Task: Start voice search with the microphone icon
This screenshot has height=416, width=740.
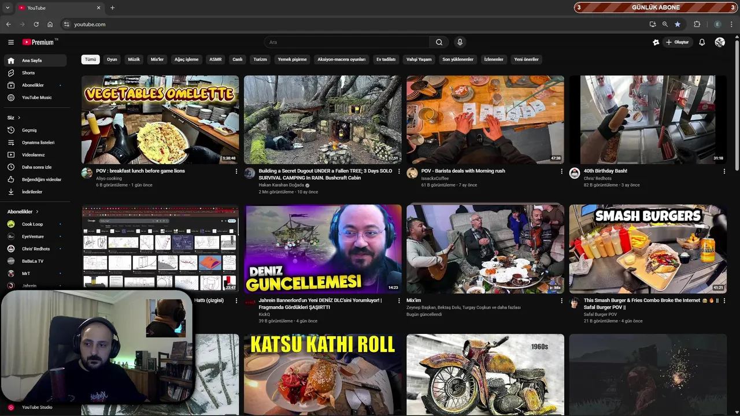Action: (460, 42)
